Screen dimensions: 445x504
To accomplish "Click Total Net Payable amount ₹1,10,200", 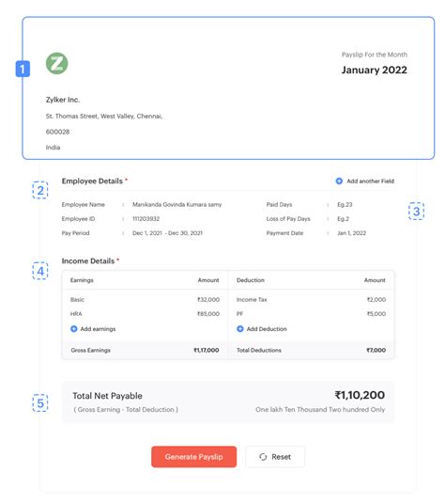I will point(360,395).
